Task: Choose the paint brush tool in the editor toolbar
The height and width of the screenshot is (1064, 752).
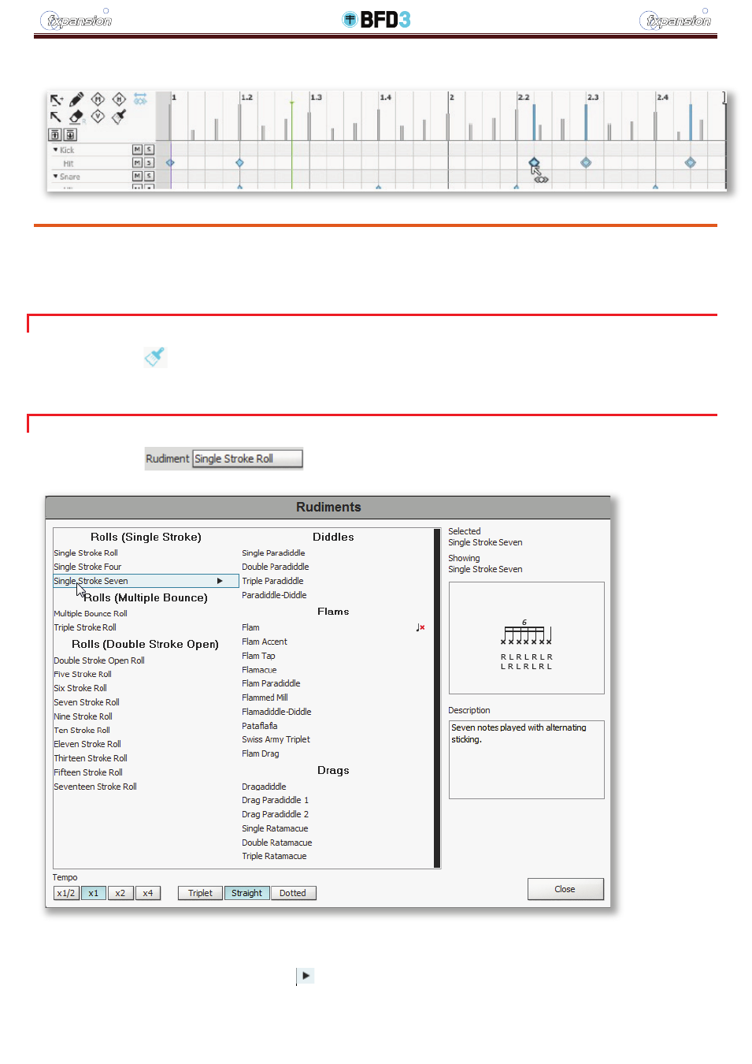Action: pos(119,117)
